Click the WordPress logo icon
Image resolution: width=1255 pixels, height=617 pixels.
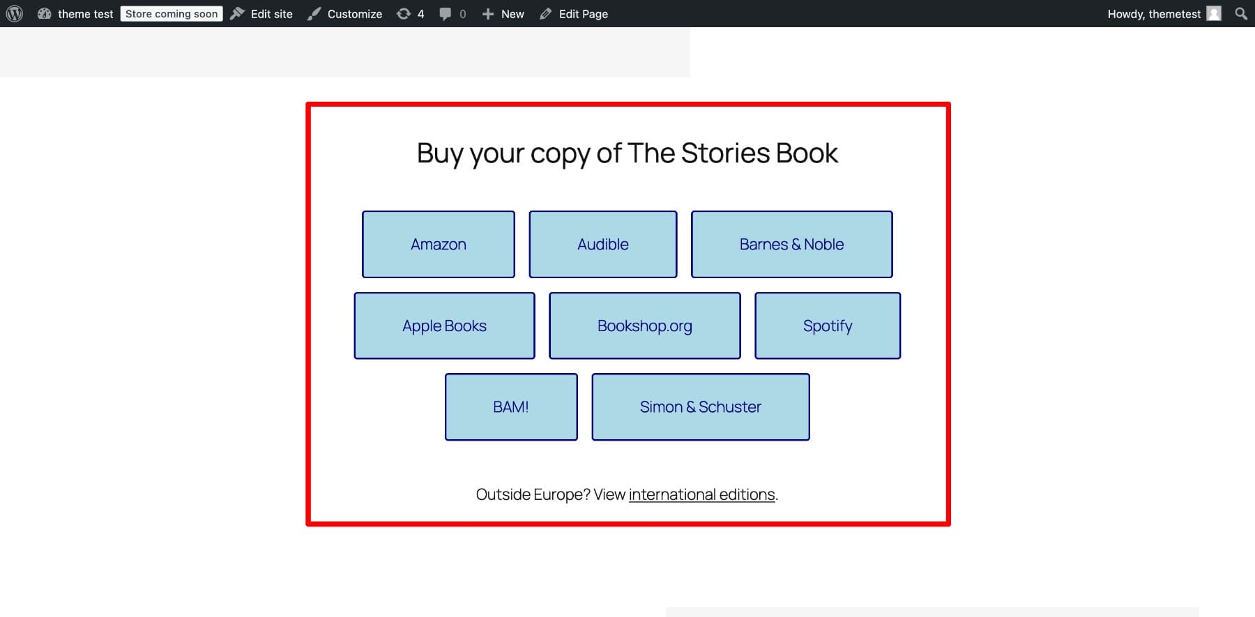(x=15, y=14)
